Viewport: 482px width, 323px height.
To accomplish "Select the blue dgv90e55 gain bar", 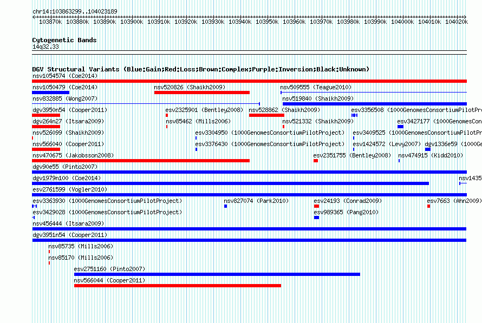I will pyautogui.click(x=249, y=172).
